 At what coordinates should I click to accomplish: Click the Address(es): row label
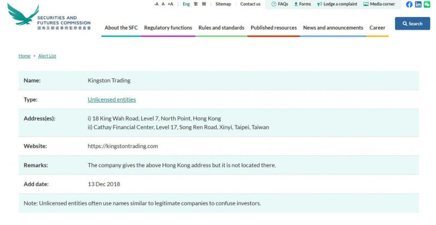click(39, 118)
